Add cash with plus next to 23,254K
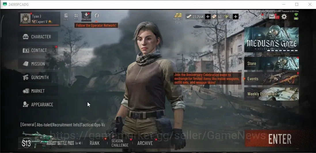The width and height of the screenshot is (316, 153). tap(208, 17)
